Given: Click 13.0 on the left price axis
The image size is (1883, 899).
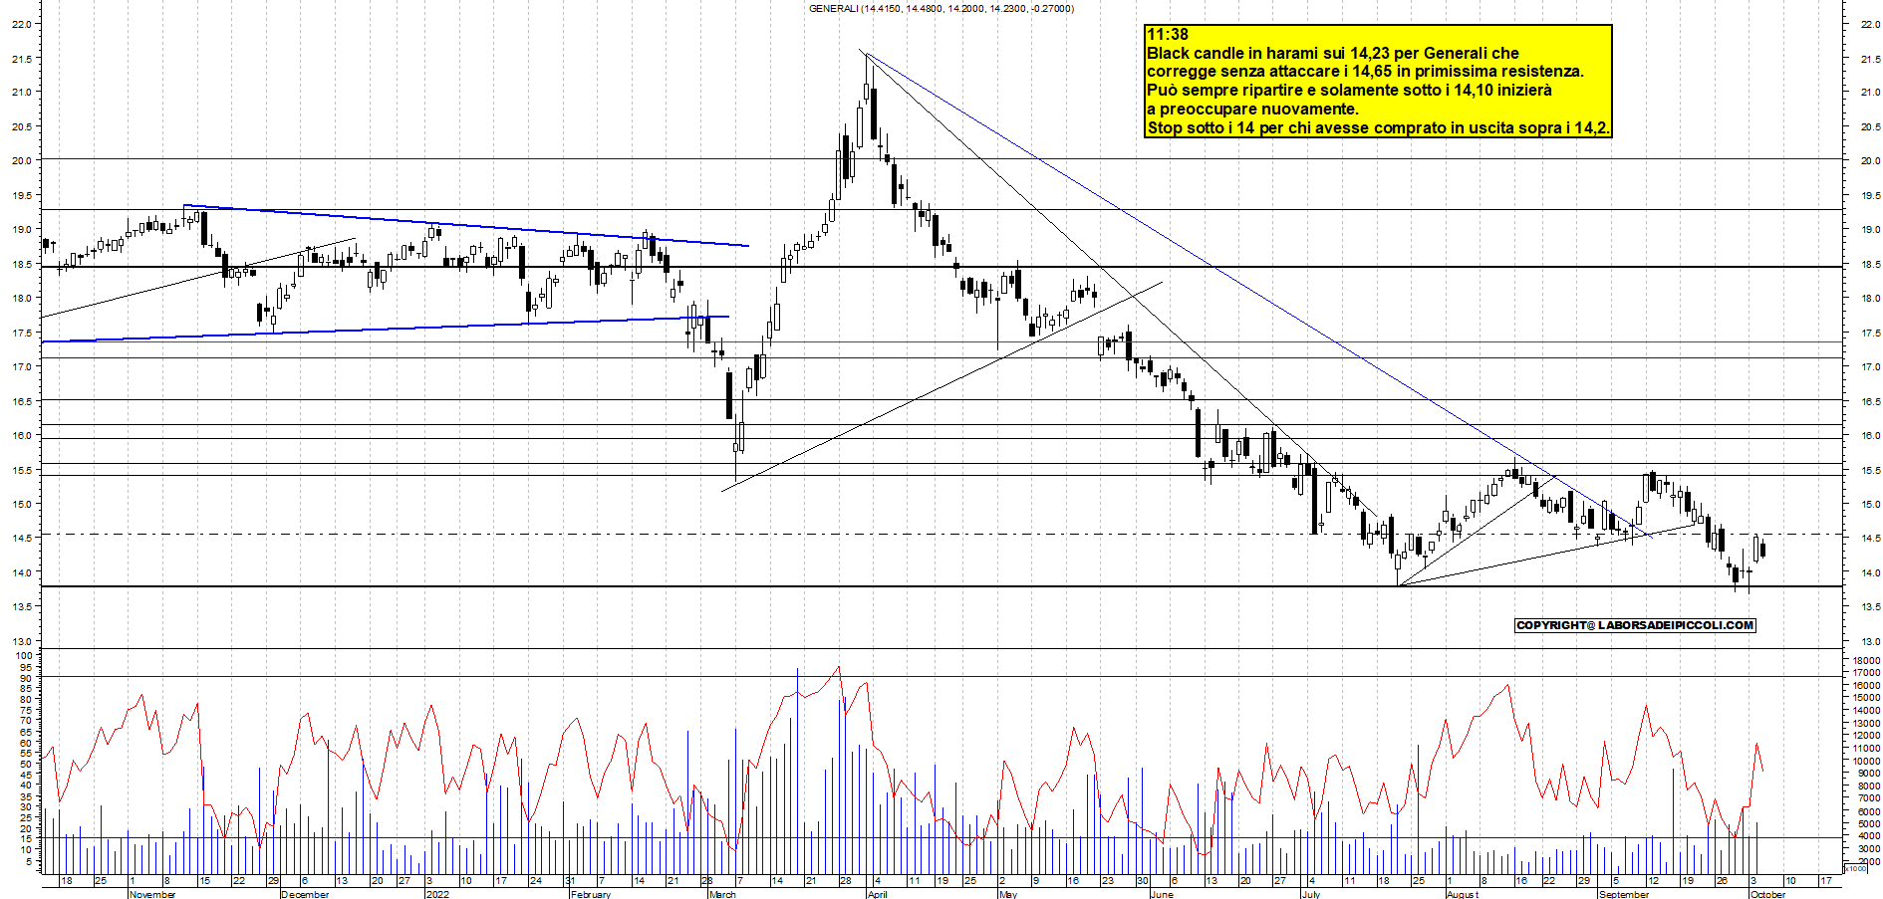Looking at the screenshot, I should (x=20, y=641).
